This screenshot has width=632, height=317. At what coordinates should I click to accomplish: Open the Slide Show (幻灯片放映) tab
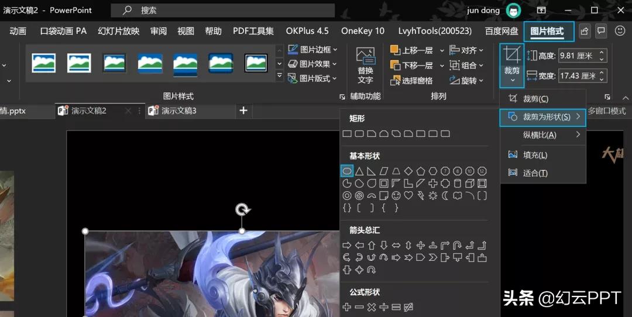pyautogui.click(x=118, y=31)
